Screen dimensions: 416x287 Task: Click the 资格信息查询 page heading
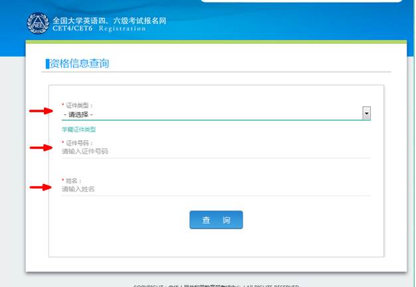pyautogui.click(x=79, y=64)
